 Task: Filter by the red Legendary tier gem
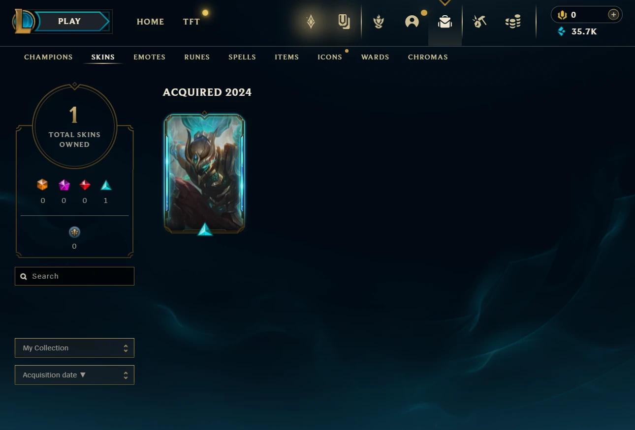tap(85, 185)
